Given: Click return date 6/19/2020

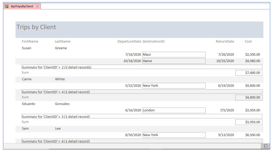Looking at the screenshot, I should (x=226, y=86).
